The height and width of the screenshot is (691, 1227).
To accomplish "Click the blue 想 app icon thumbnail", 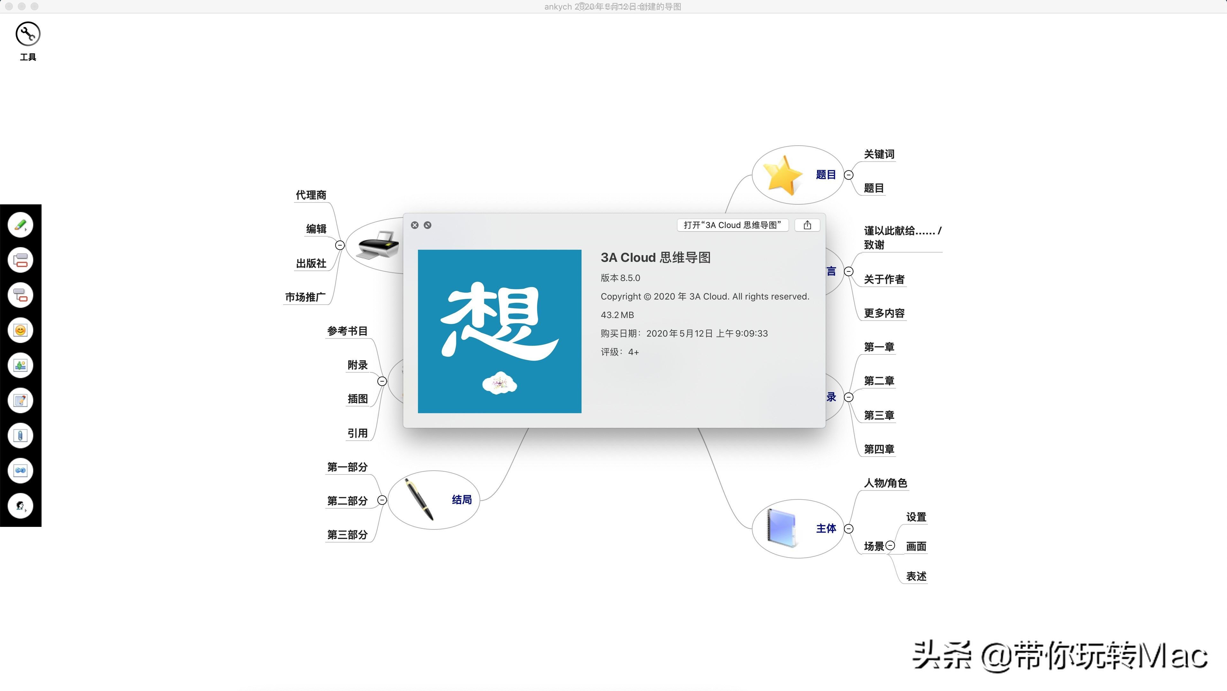I will click(499, 332).
